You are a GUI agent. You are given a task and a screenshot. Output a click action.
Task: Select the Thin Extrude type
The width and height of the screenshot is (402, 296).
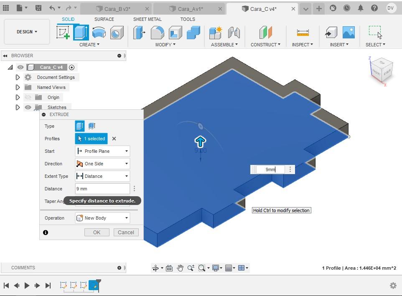(x=92, y=126)
